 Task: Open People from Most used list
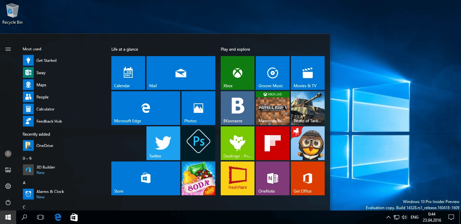62,97
